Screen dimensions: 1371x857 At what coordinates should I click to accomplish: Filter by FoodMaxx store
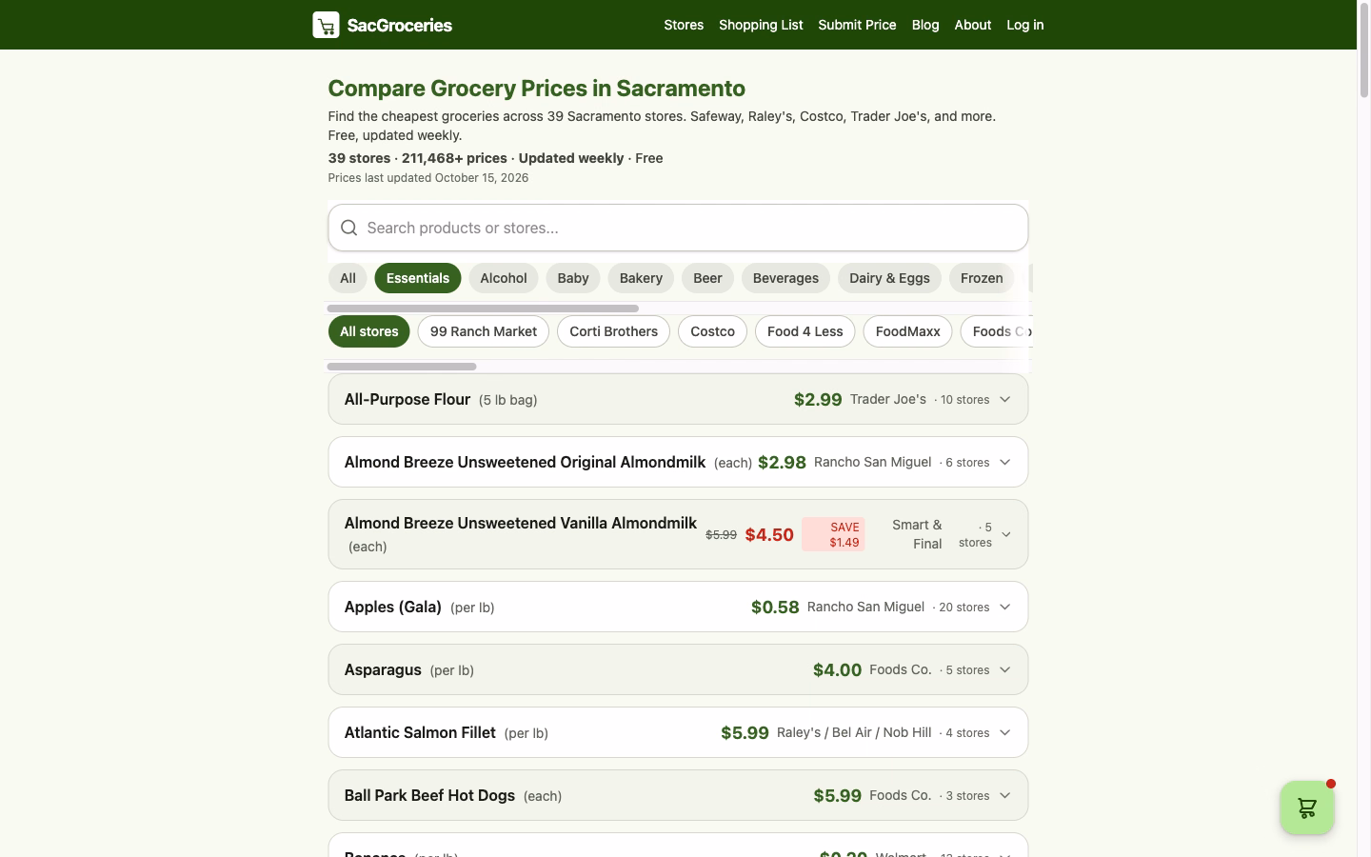(x=907, y=331)
